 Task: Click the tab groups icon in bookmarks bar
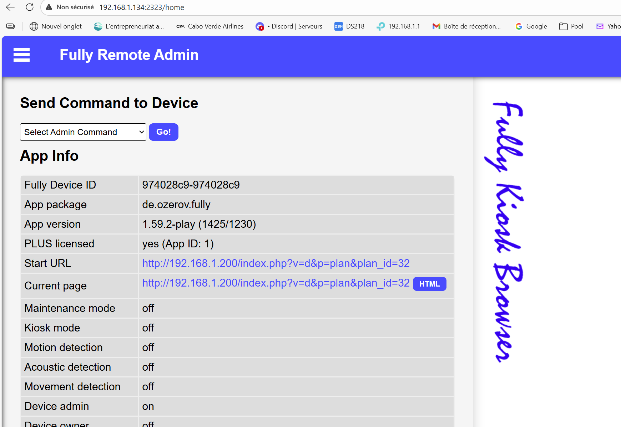(11, 26)
